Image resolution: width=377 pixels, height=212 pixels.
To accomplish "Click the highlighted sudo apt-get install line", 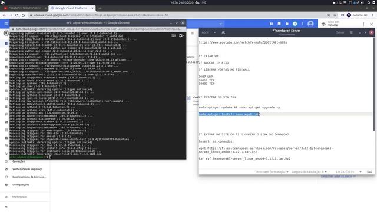I will tap(229, 114).
